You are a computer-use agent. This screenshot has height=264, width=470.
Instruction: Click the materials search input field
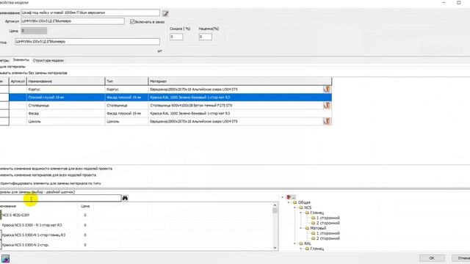[60, 198]
